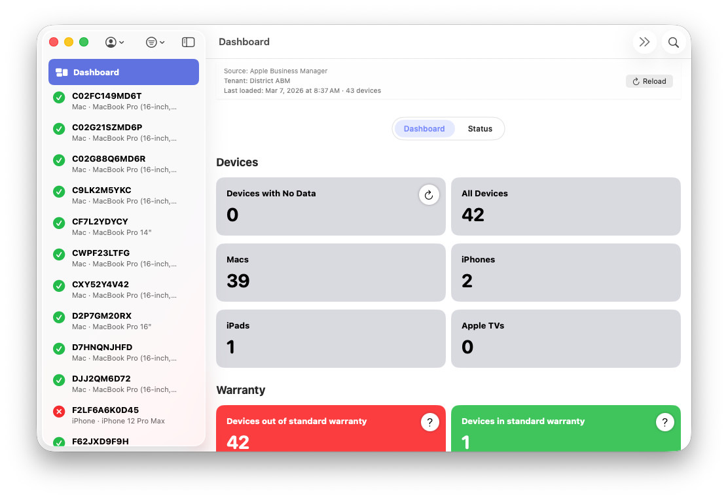The width and height of the screenshot is (728, 500).
Task: Click the filter menu icon in the toolbar
Action: [151, 41]
